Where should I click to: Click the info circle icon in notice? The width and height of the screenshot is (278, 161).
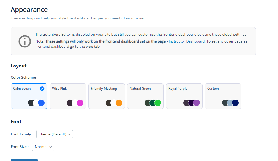25,41
